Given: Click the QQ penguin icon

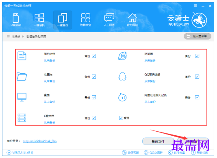Looking at the screenshot, I should 122,76.
